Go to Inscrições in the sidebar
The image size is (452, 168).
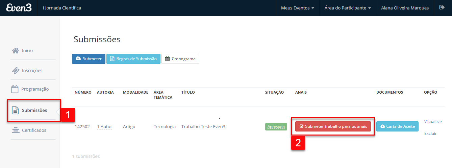click(32, 70)
